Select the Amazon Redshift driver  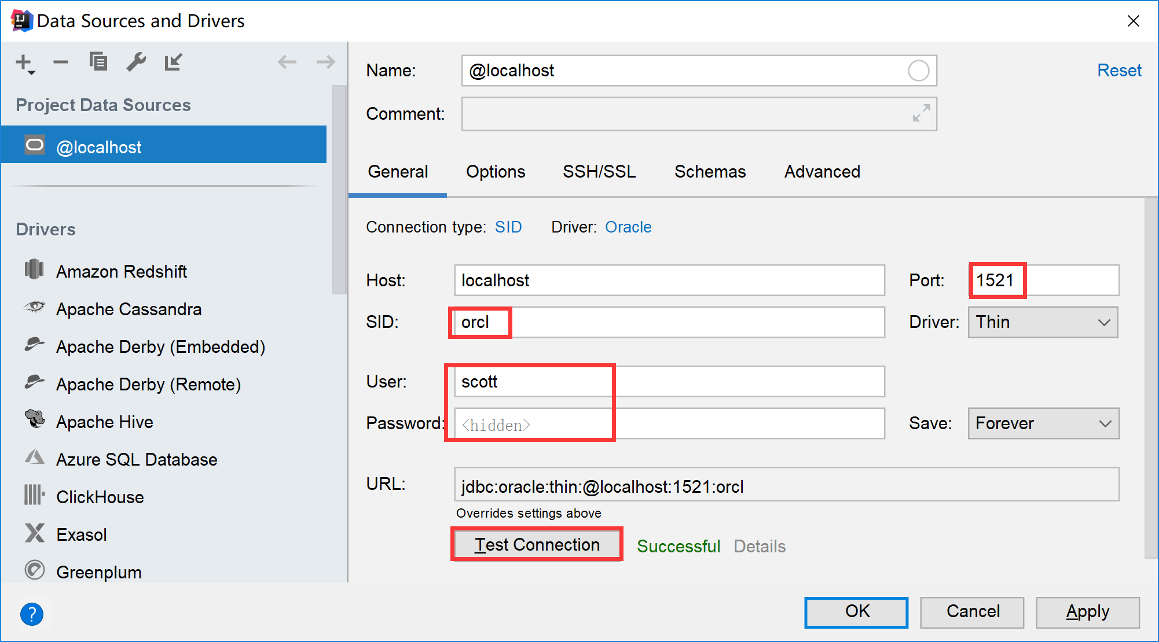pos(121,271)
